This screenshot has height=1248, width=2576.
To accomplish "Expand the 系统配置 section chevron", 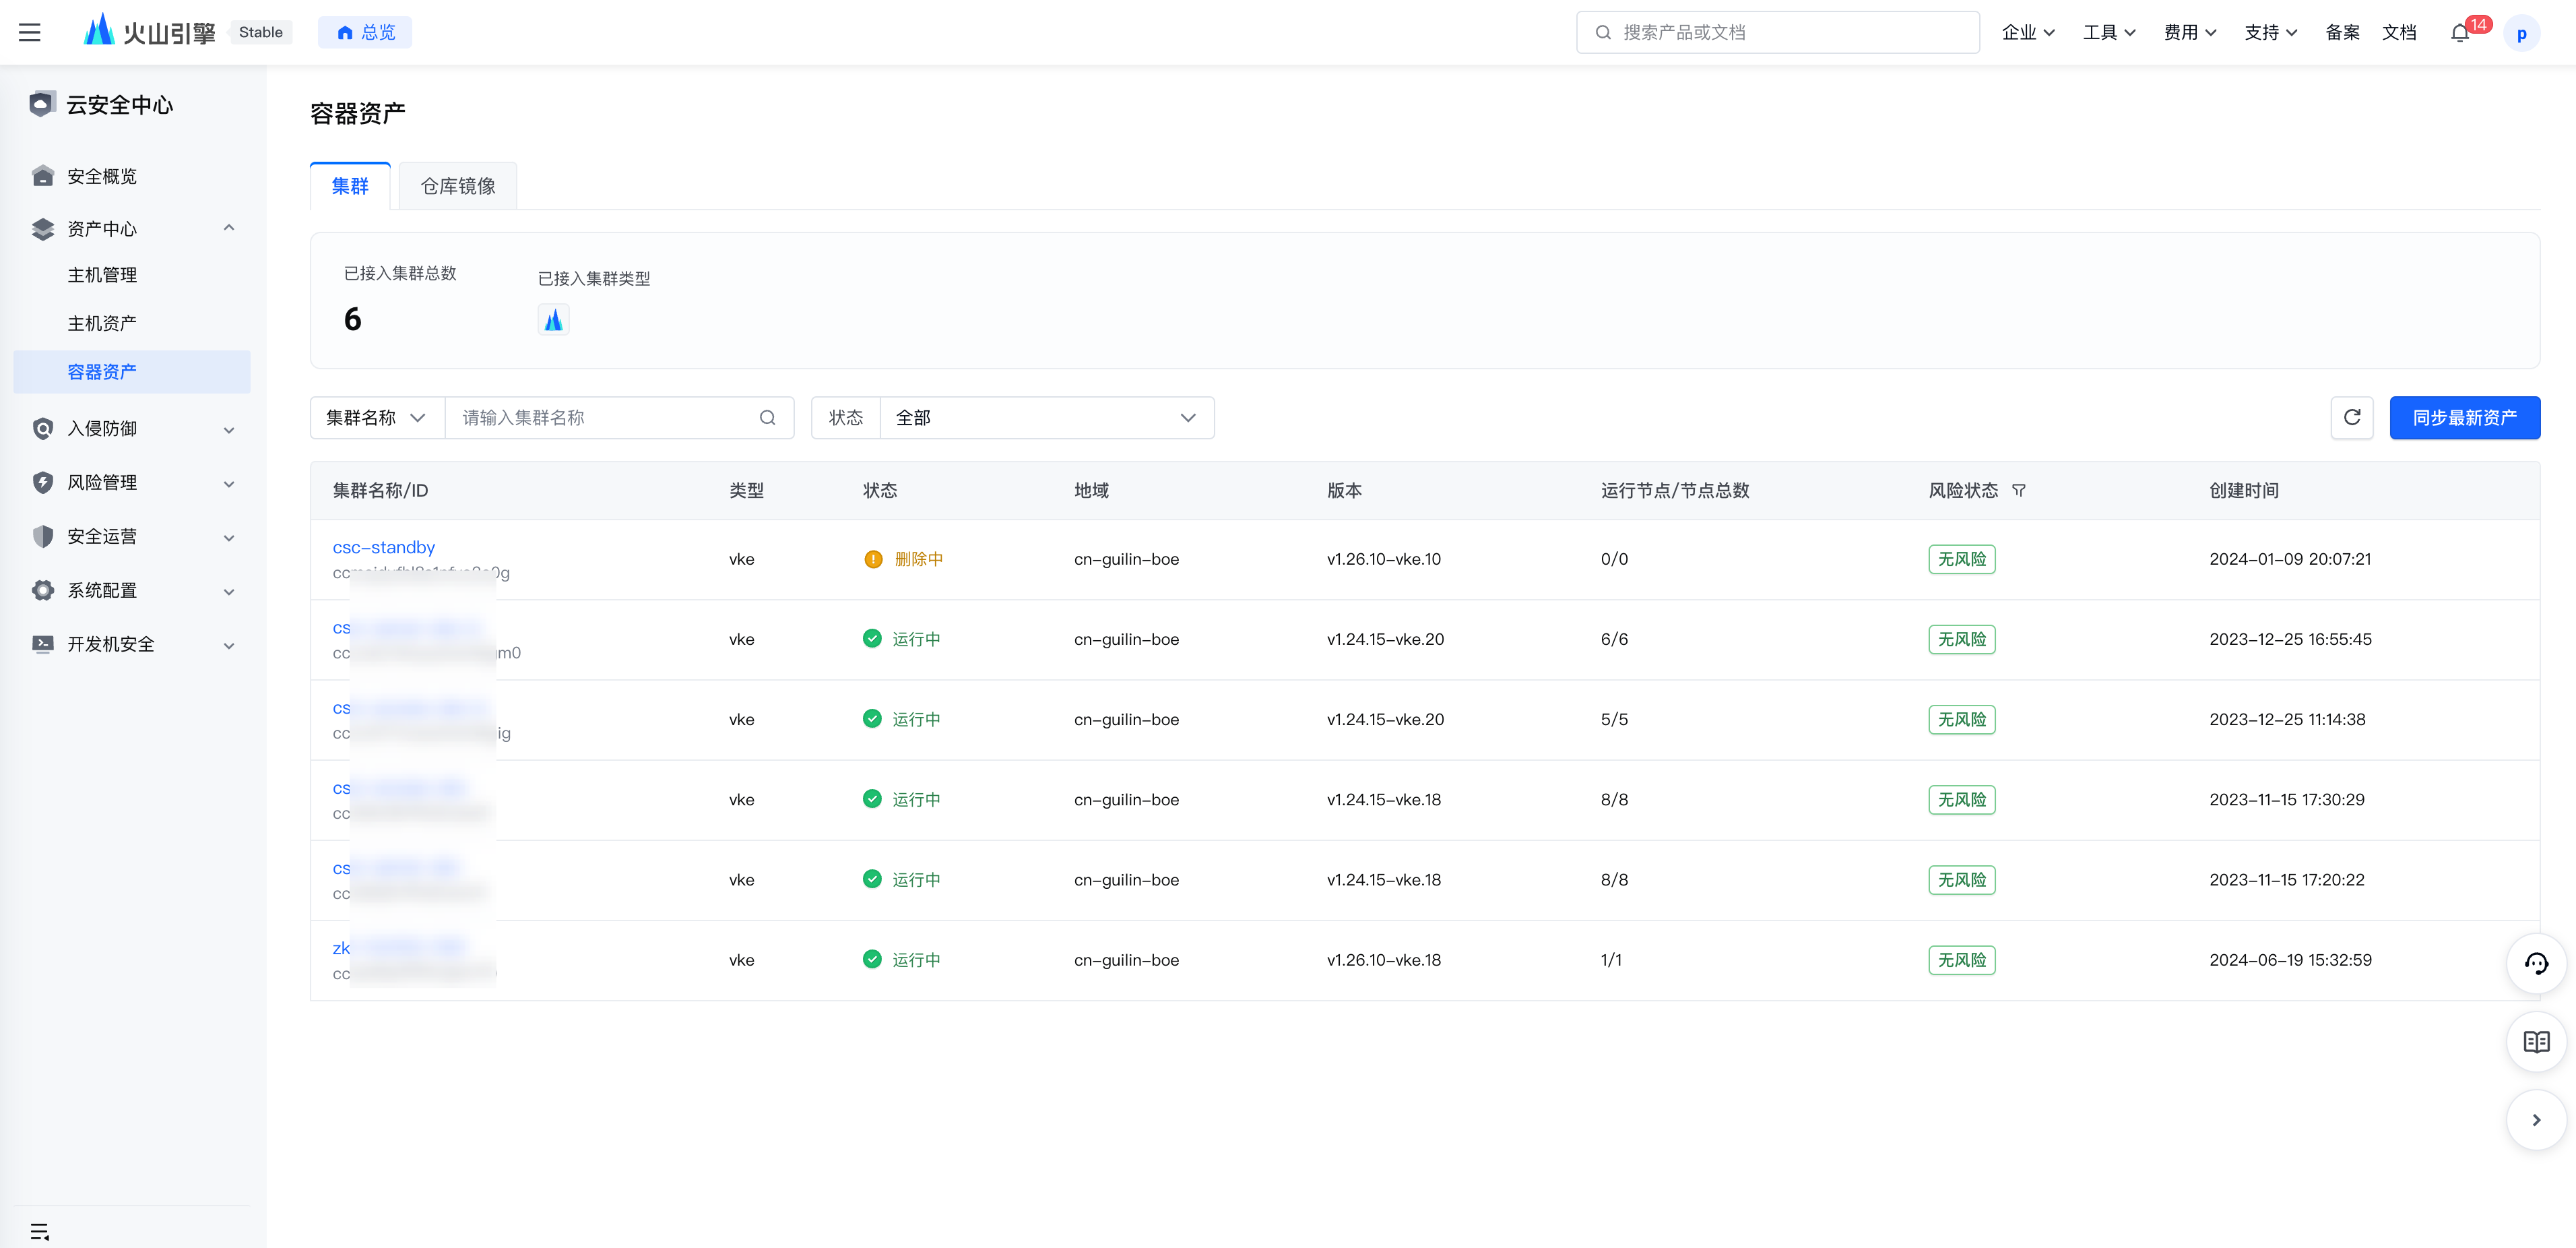I will pos(229,592).
